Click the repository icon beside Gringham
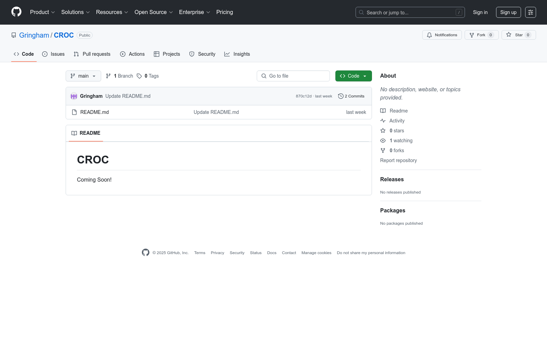This screenshot has height=342, width=547. (14, 35)
